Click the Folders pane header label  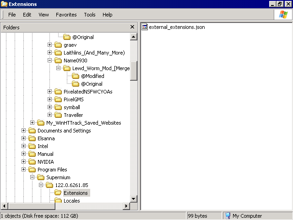[x=11, y=27]
